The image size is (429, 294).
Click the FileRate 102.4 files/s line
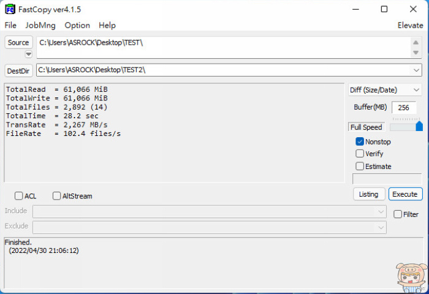(x=64, y=134)
